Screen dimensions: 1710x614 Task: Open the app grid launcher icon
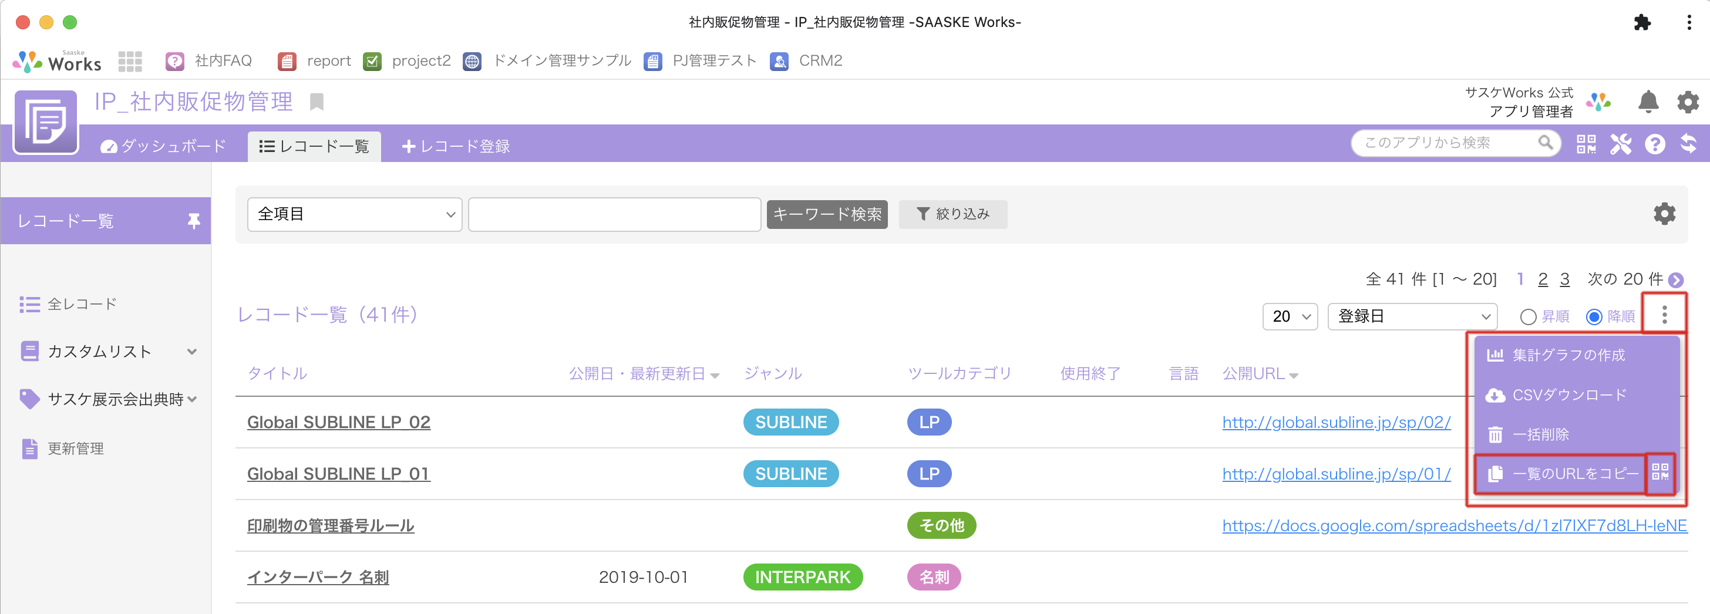(130, 61)
